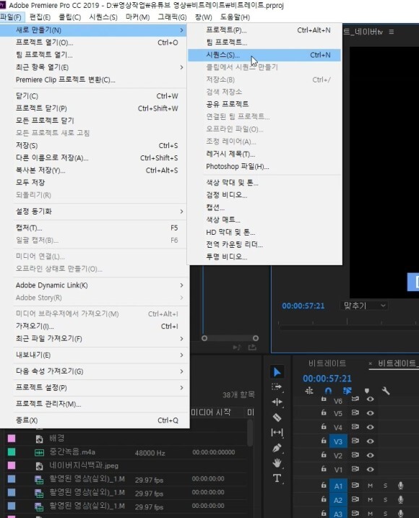Select the Pen tool
Viewport: 419px width, 518px height.
(x=277, y=449)
